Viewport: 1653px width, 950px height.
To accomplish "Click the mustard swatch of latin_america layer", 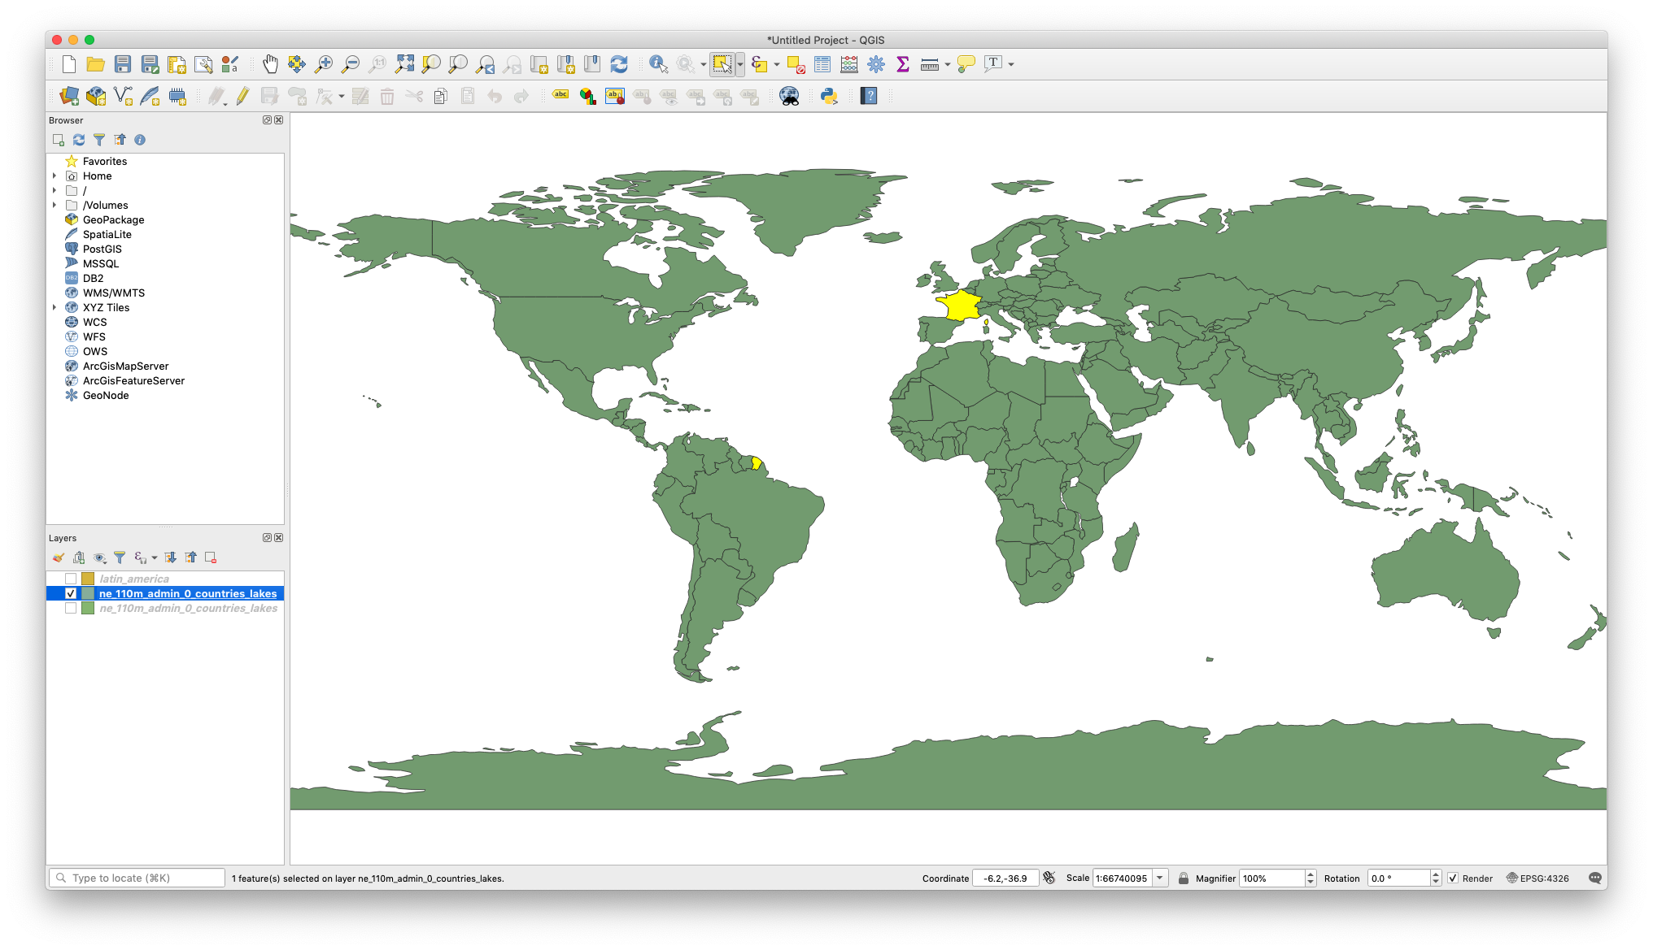I will click(88, 579).
